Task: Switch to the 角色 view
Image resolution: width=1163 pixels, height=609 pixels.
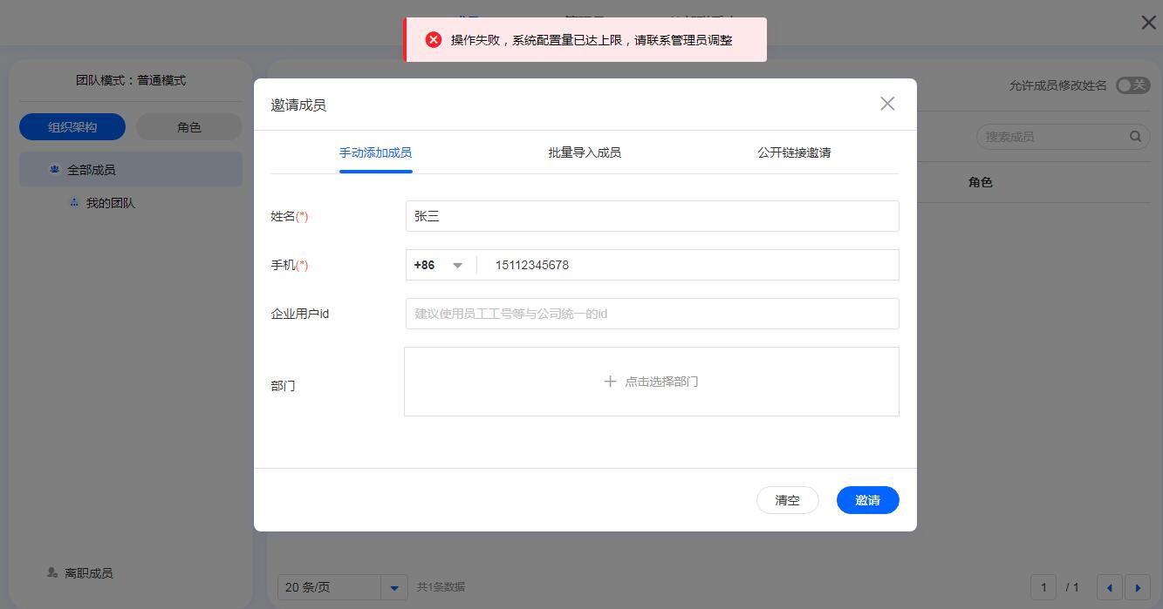Action: click(188, 126)
